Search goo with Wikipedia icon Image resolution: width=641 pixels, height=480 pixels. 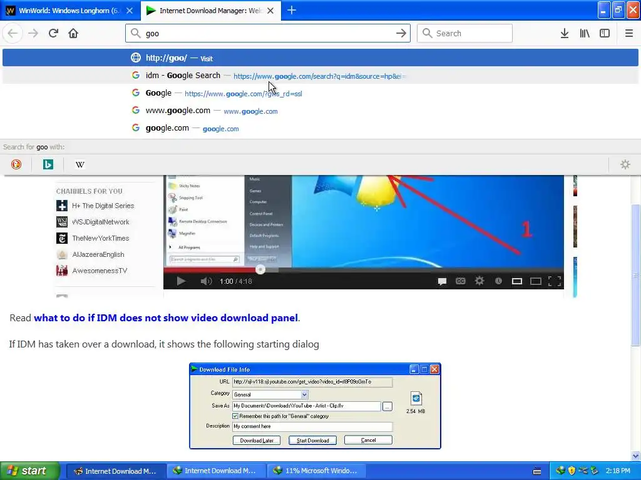pos(80,164)
